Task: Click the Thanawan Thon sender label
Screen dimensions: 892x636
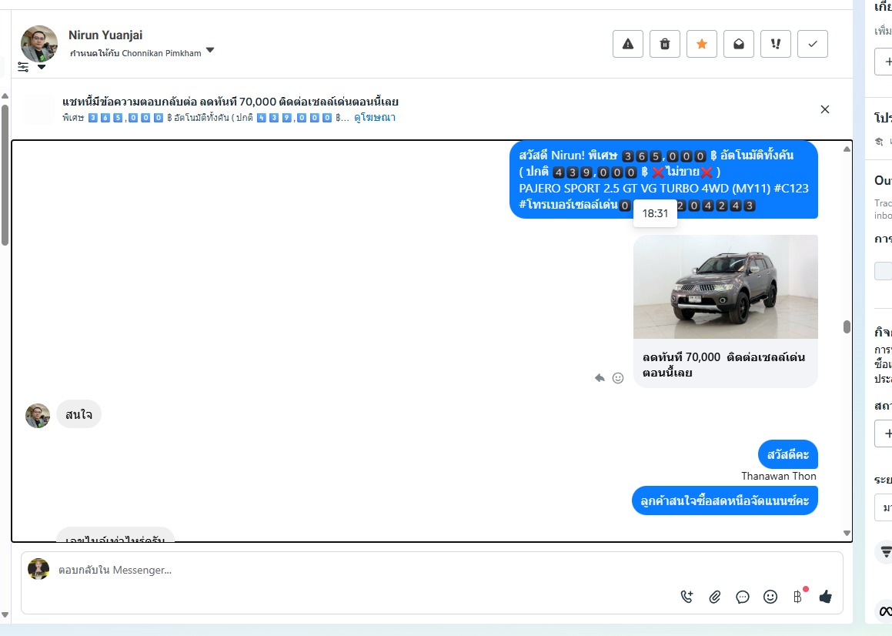Action: coord(779,476)
